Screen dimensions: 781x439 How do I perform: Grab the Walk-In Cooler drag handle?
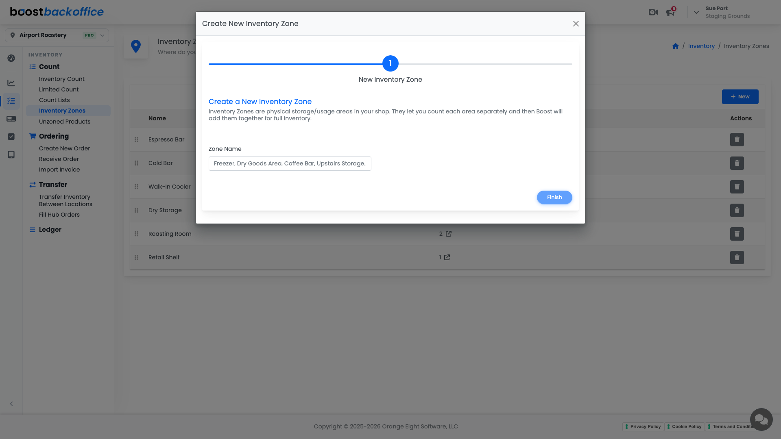click(x=137, y=187)
